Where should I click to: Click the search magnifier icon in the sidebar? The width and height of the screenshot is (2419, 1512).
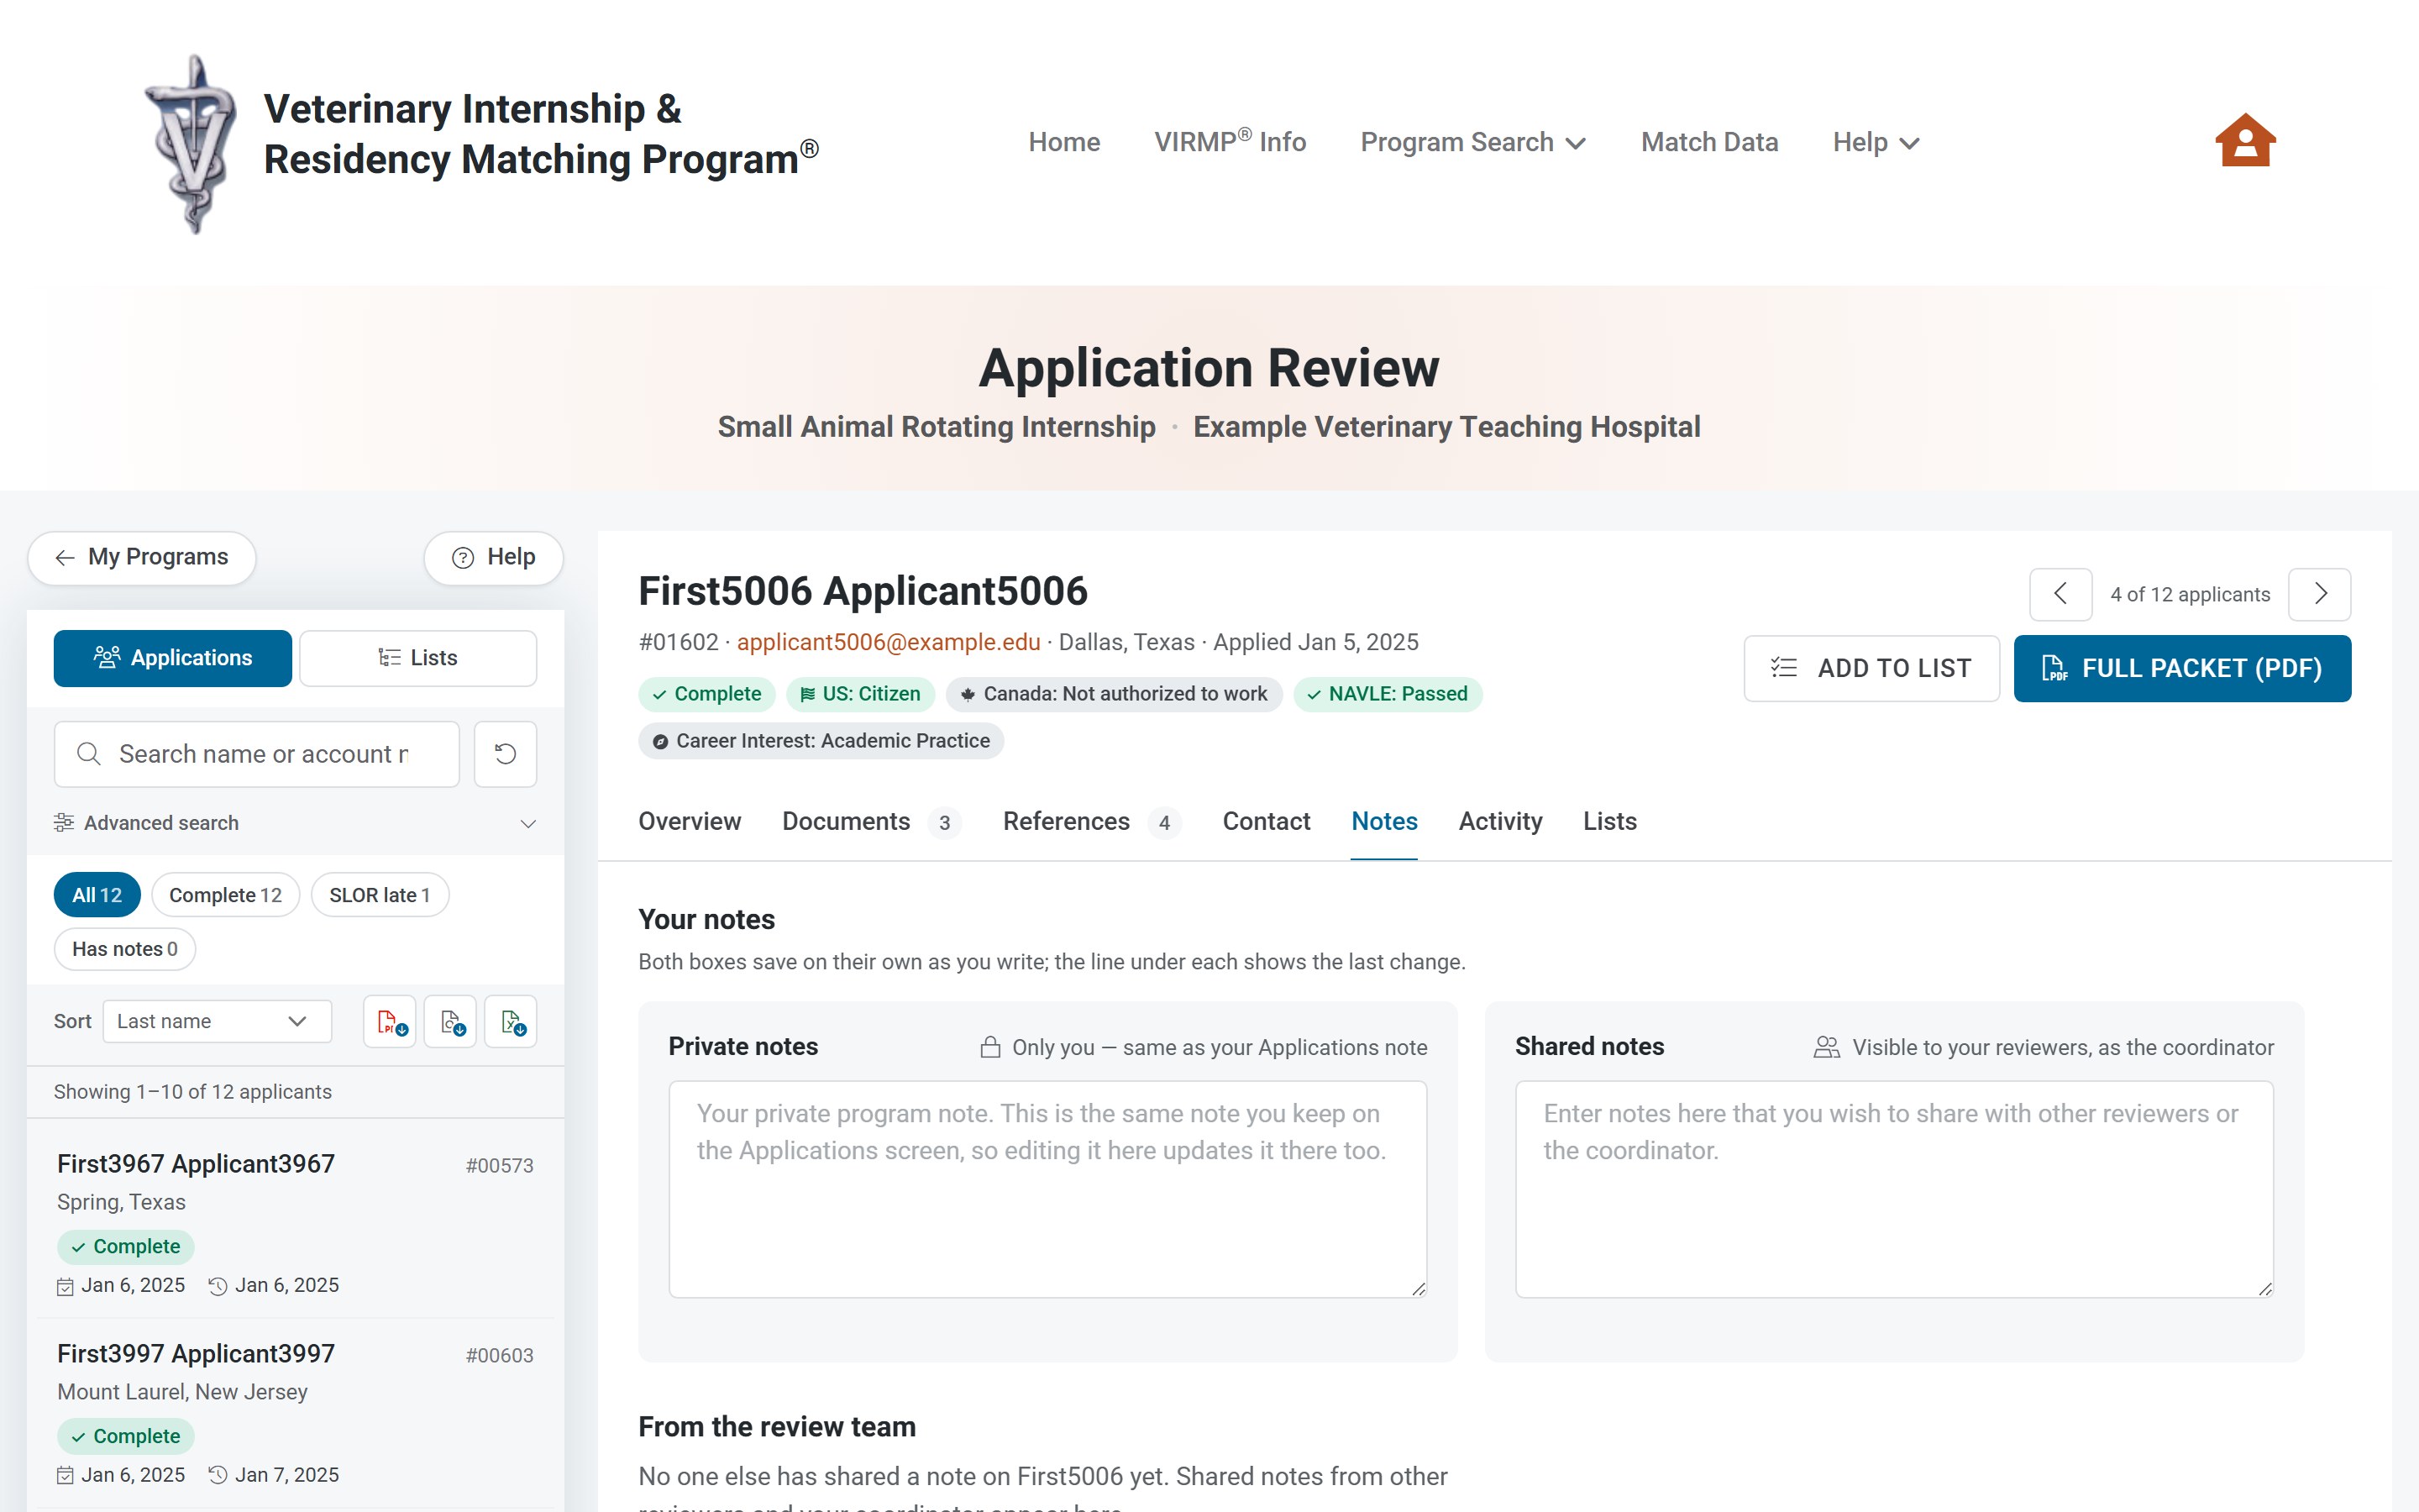pyautogui.click(x=89, y=754)
